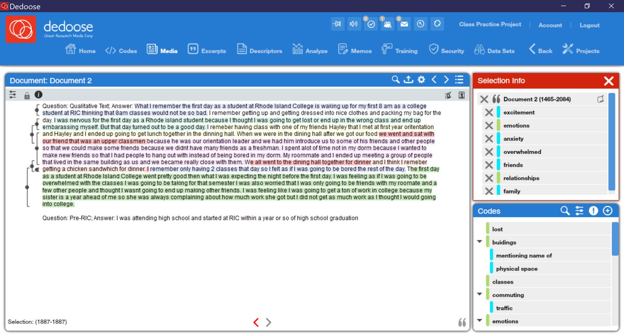Toggle the excerpt highlight settings icon
The width and height of the screenshot is (624, 336).
click(448, 95)
